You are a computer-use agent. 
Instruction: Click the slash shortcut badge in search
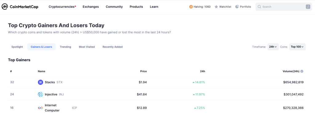pyautogui.click(x=308, y=7)
